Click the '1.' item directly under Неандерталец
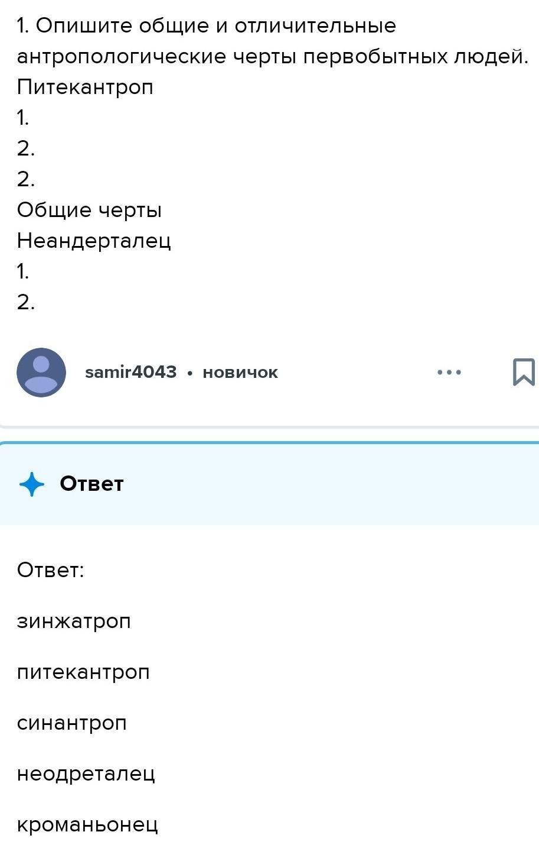This screenshot has height=861, width=539. (23, 271)
